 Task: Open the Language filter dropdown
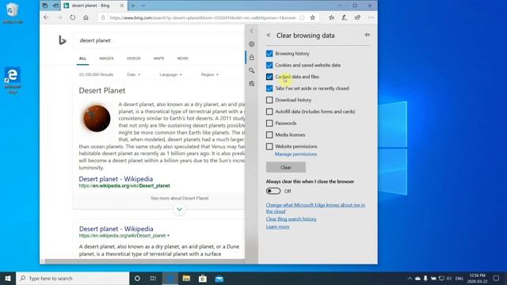pos(170,74)
